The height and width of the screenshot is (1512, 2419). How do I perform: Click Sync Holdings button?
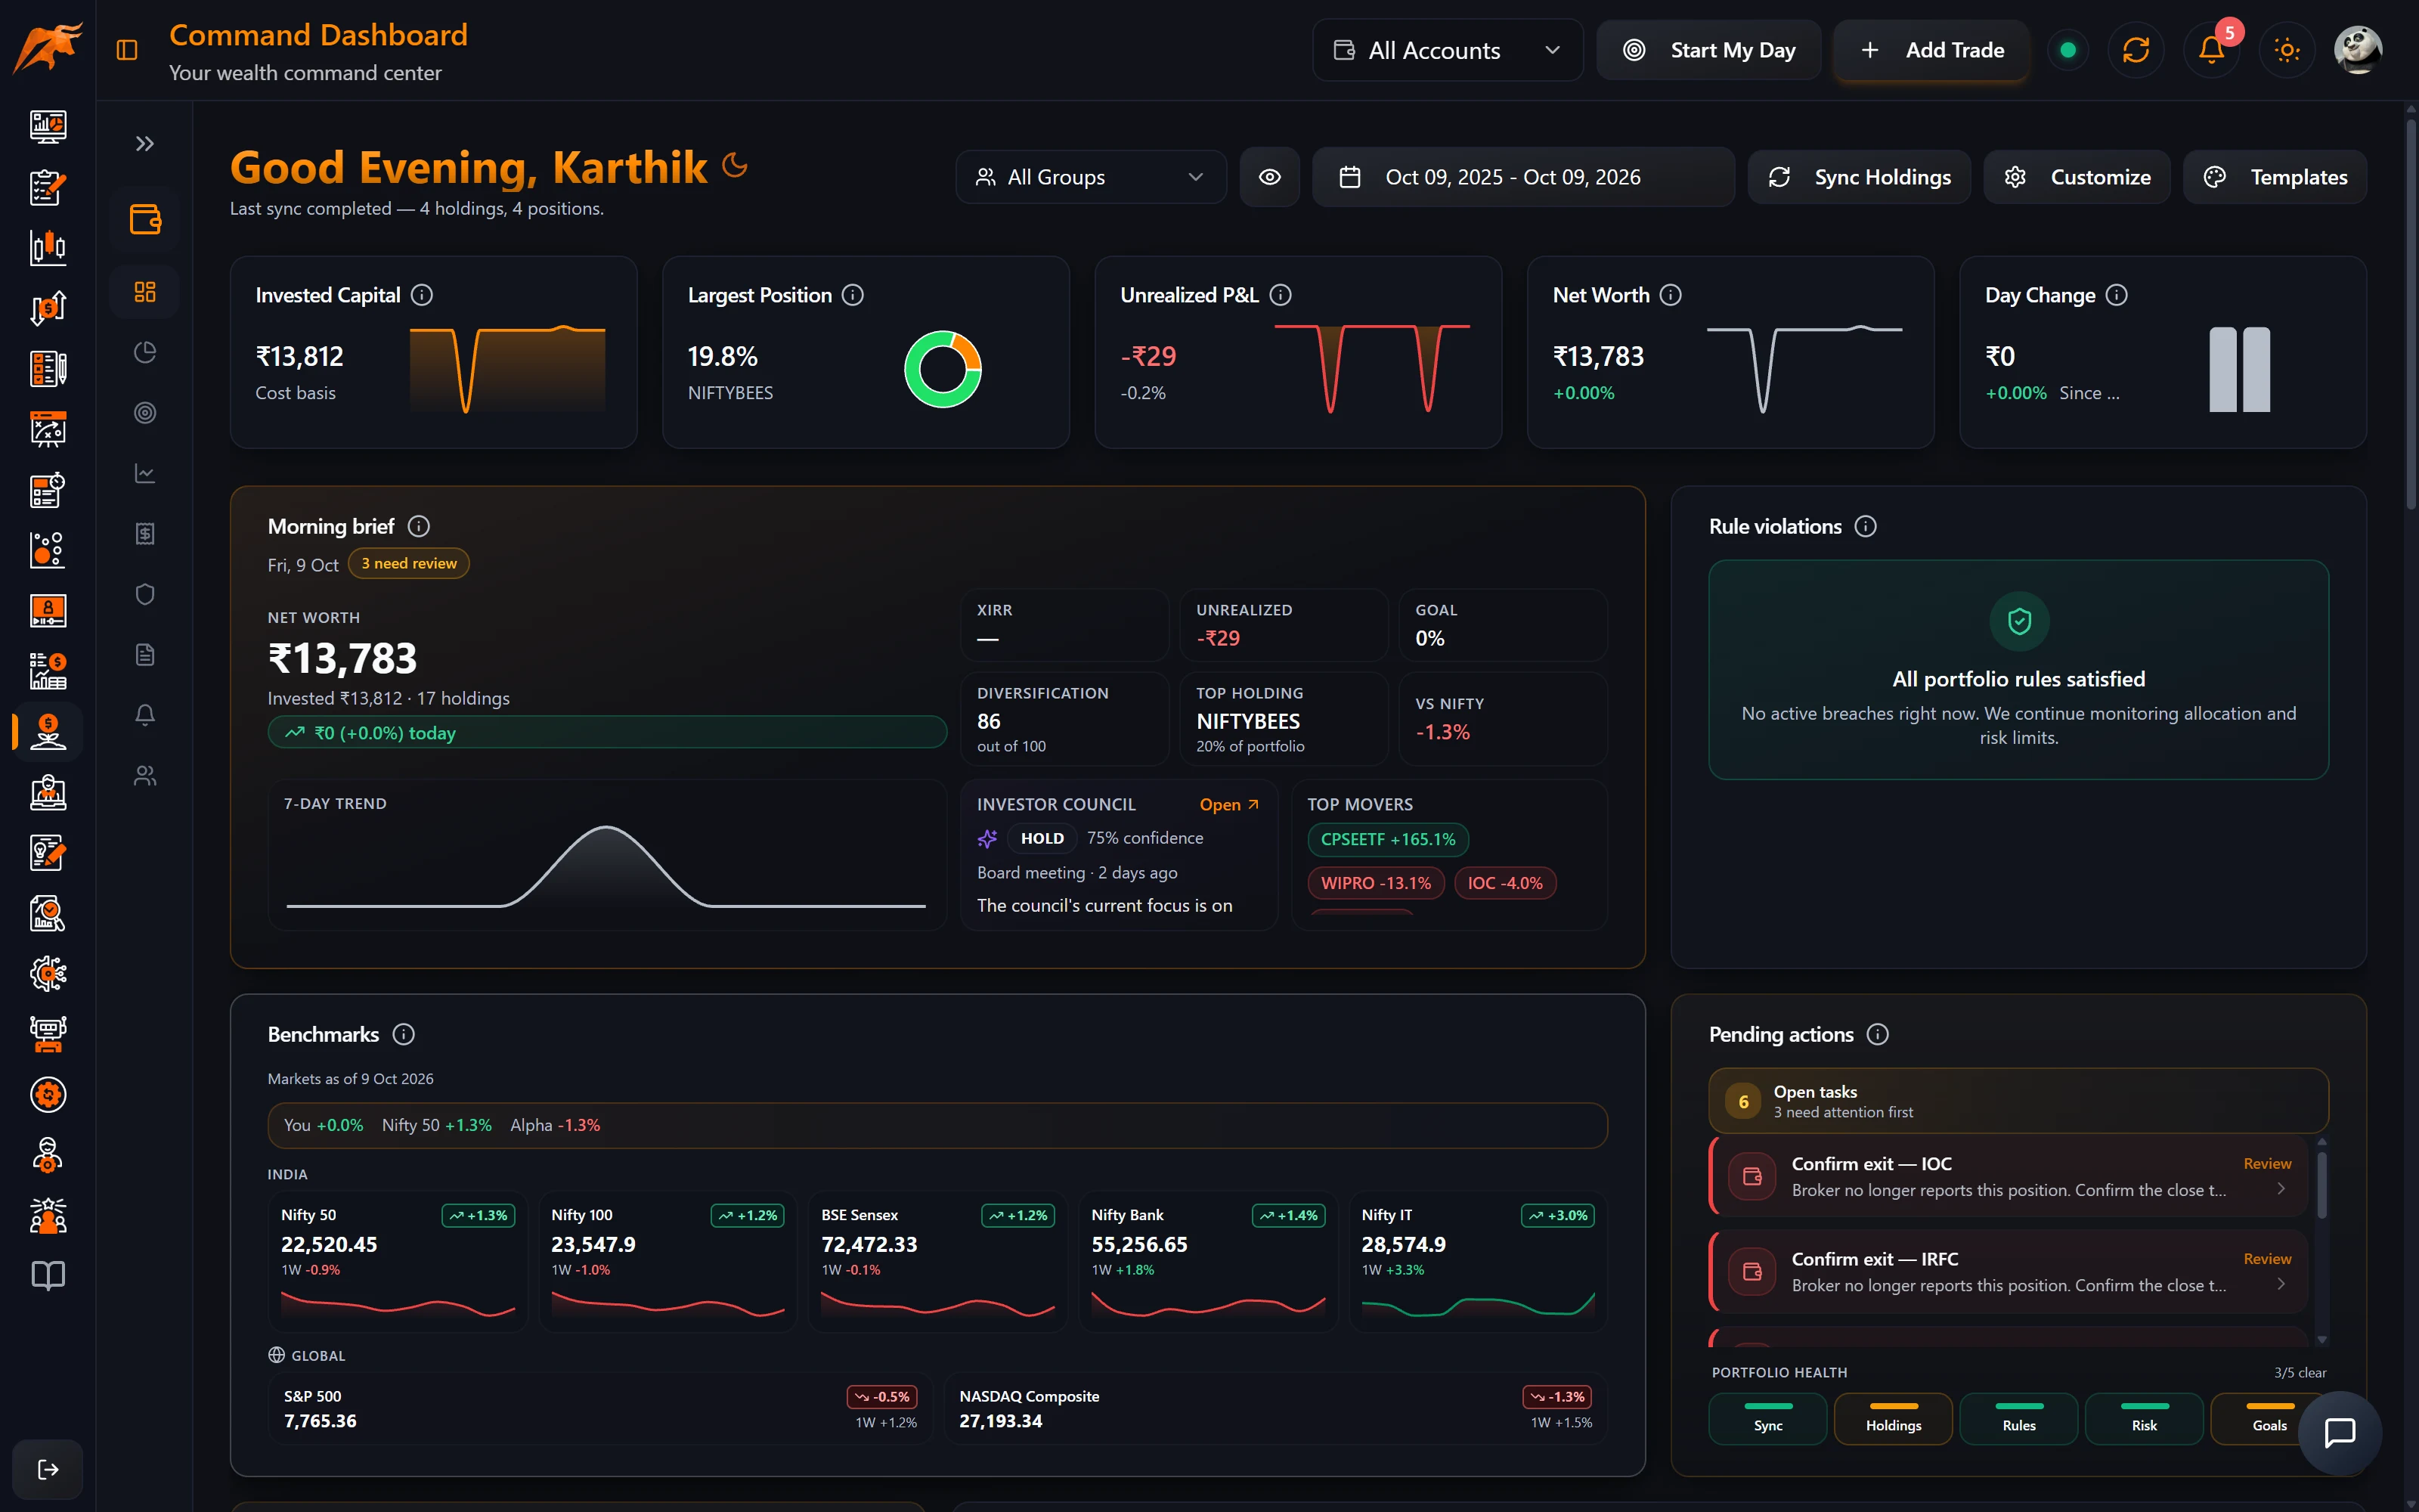[x=1860, y=177]
